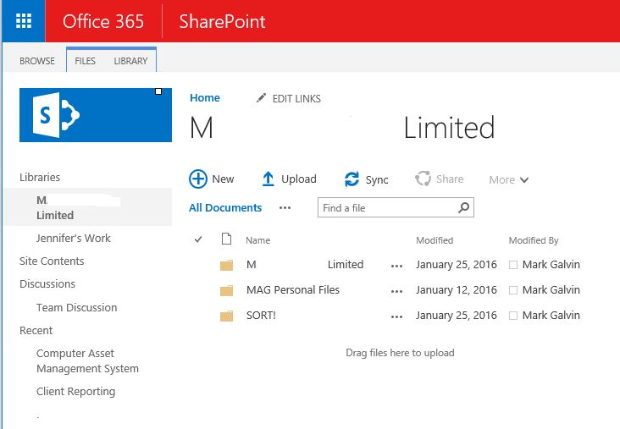Open Client Reporting in sidebar
The height and width of the screenshot is (429, 620).
tap(76, 391)
